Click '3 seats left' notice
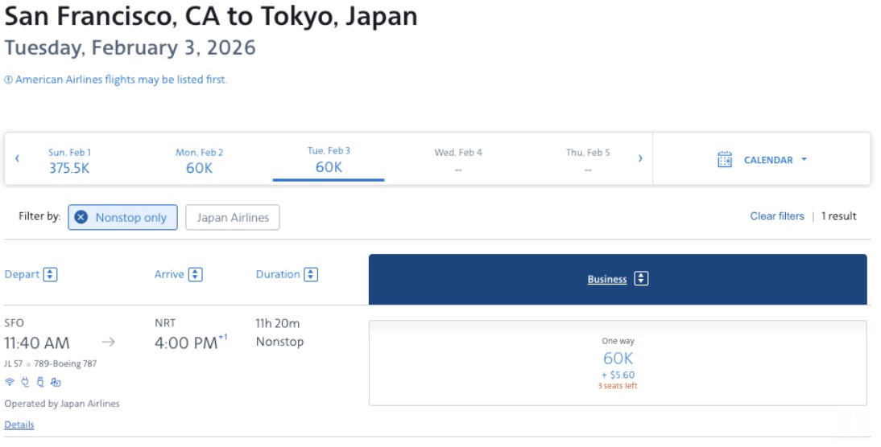This screenshot has height=447, width=881. click(x=618, y=386)
